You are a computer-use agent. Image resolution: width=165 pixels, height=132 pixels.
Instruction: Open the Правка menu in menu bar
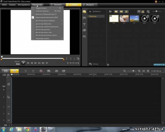point(12,5)
